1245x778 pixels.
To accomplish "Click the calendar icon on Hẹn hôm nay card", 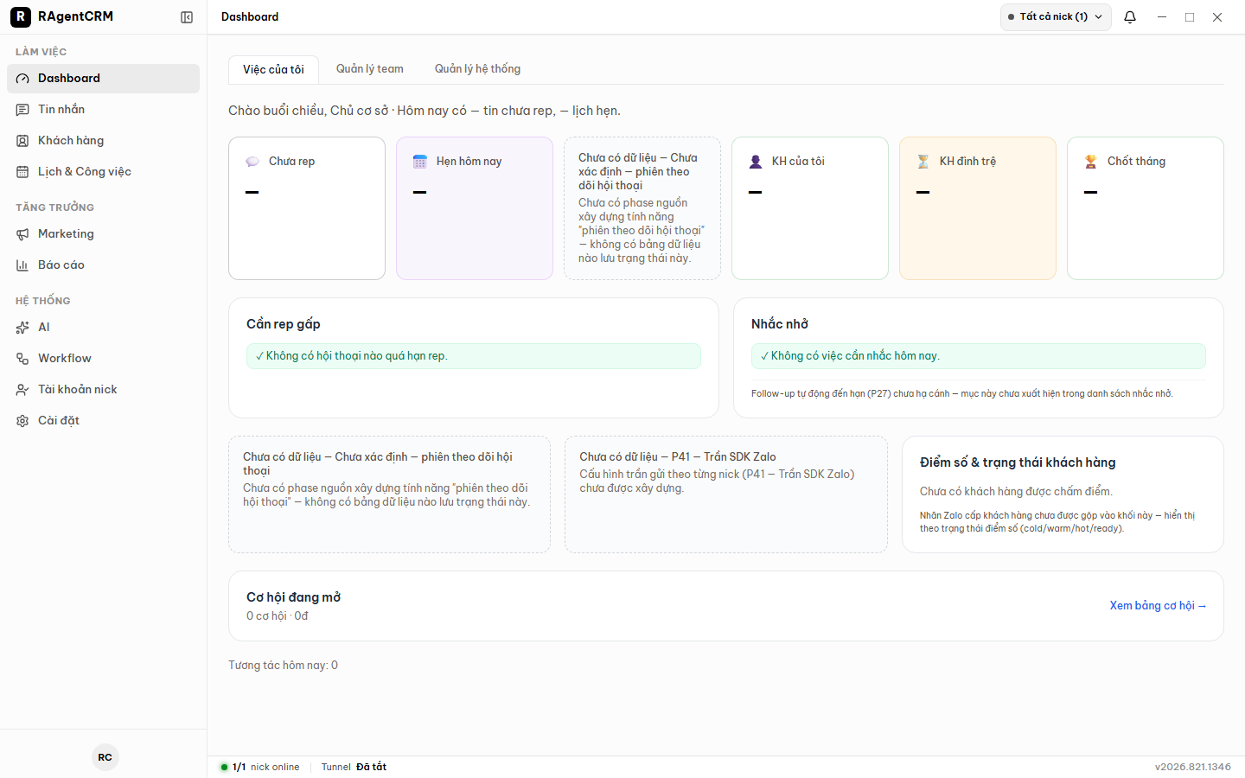I will (x=420, y=162).
